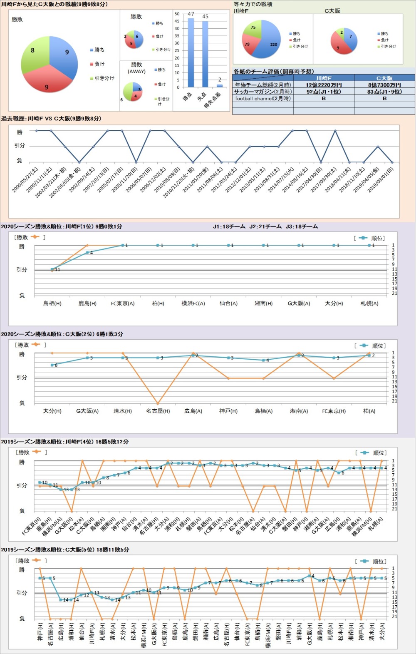
Task: Click the teal 順位 legend icon in C大阪 2020 chart
Action: point(363,346)
